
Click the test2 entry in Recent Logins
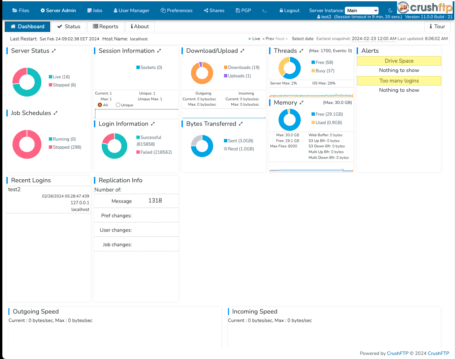pos(14,189)
